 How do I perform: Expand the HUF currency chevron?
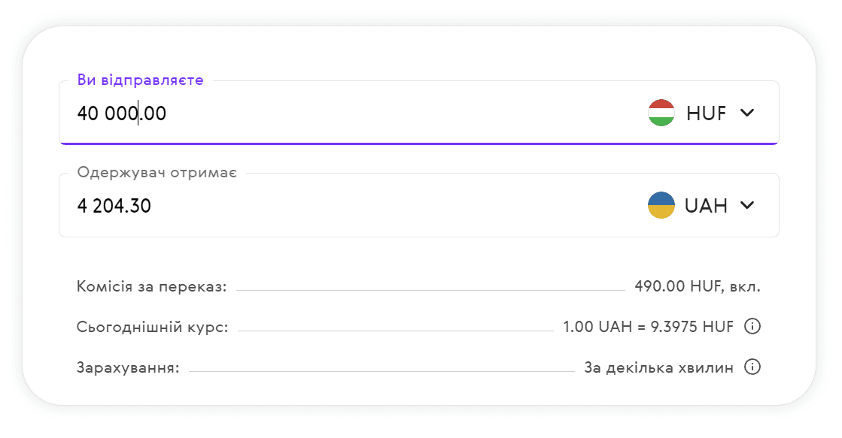pos(746,113)
